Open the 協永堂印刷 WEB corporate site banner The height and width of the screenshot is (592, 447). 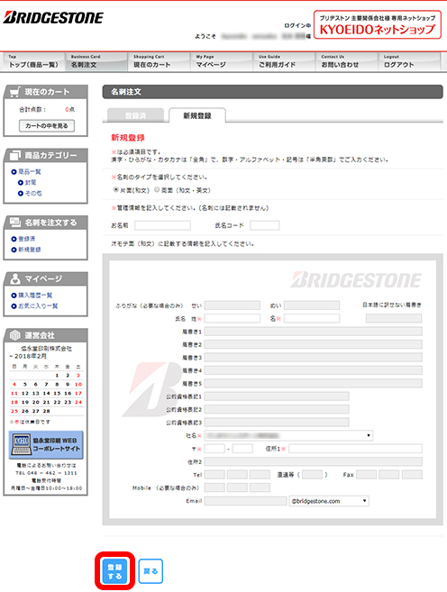point(46,445)
